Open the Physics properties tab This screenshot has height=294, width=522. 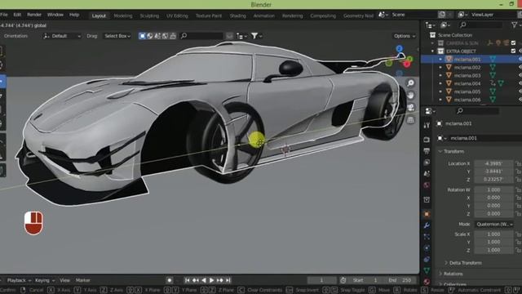[x=427, y=248]
